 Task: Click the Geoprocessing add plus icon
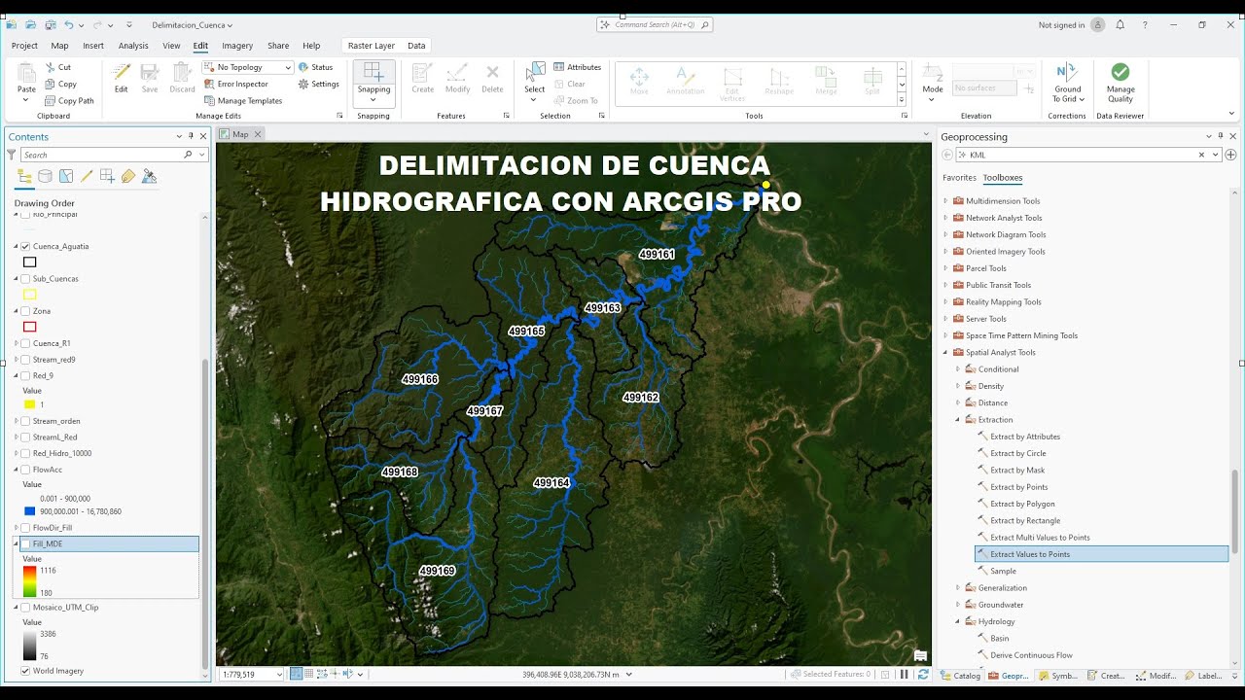pos(1230,155)
